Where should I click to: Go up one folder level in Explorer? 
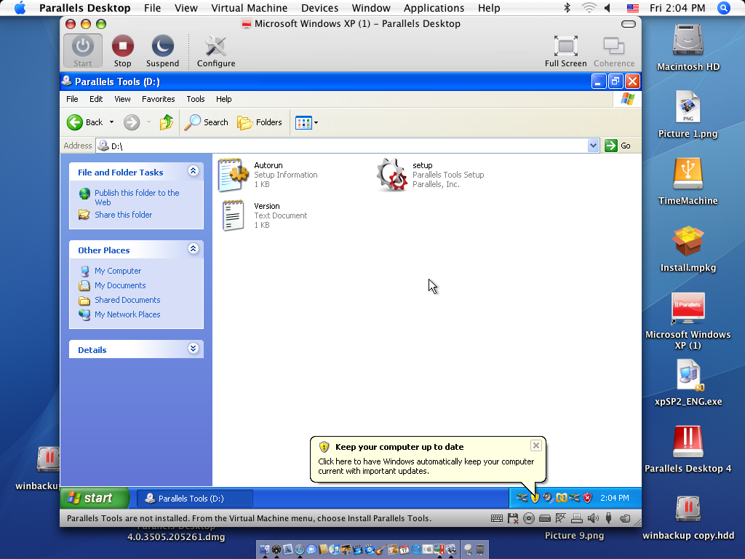(x=167, y=122)
